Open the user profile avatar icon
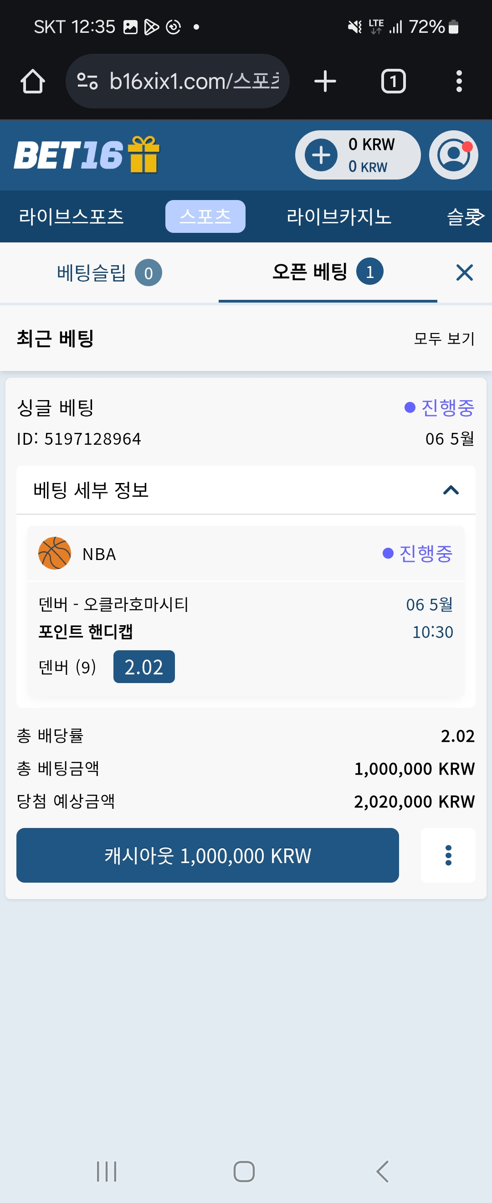 click(x=453, y=155)
